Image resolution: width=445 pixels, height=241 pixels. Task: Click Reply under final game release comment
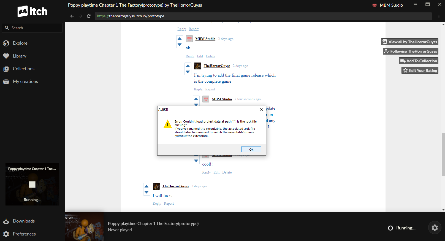click(198, 89)
